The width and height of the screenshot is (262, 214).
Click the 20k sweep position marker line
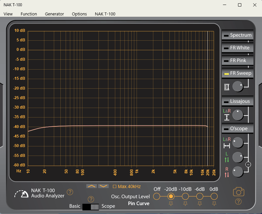pyautogui.click(x=207, y=98)
